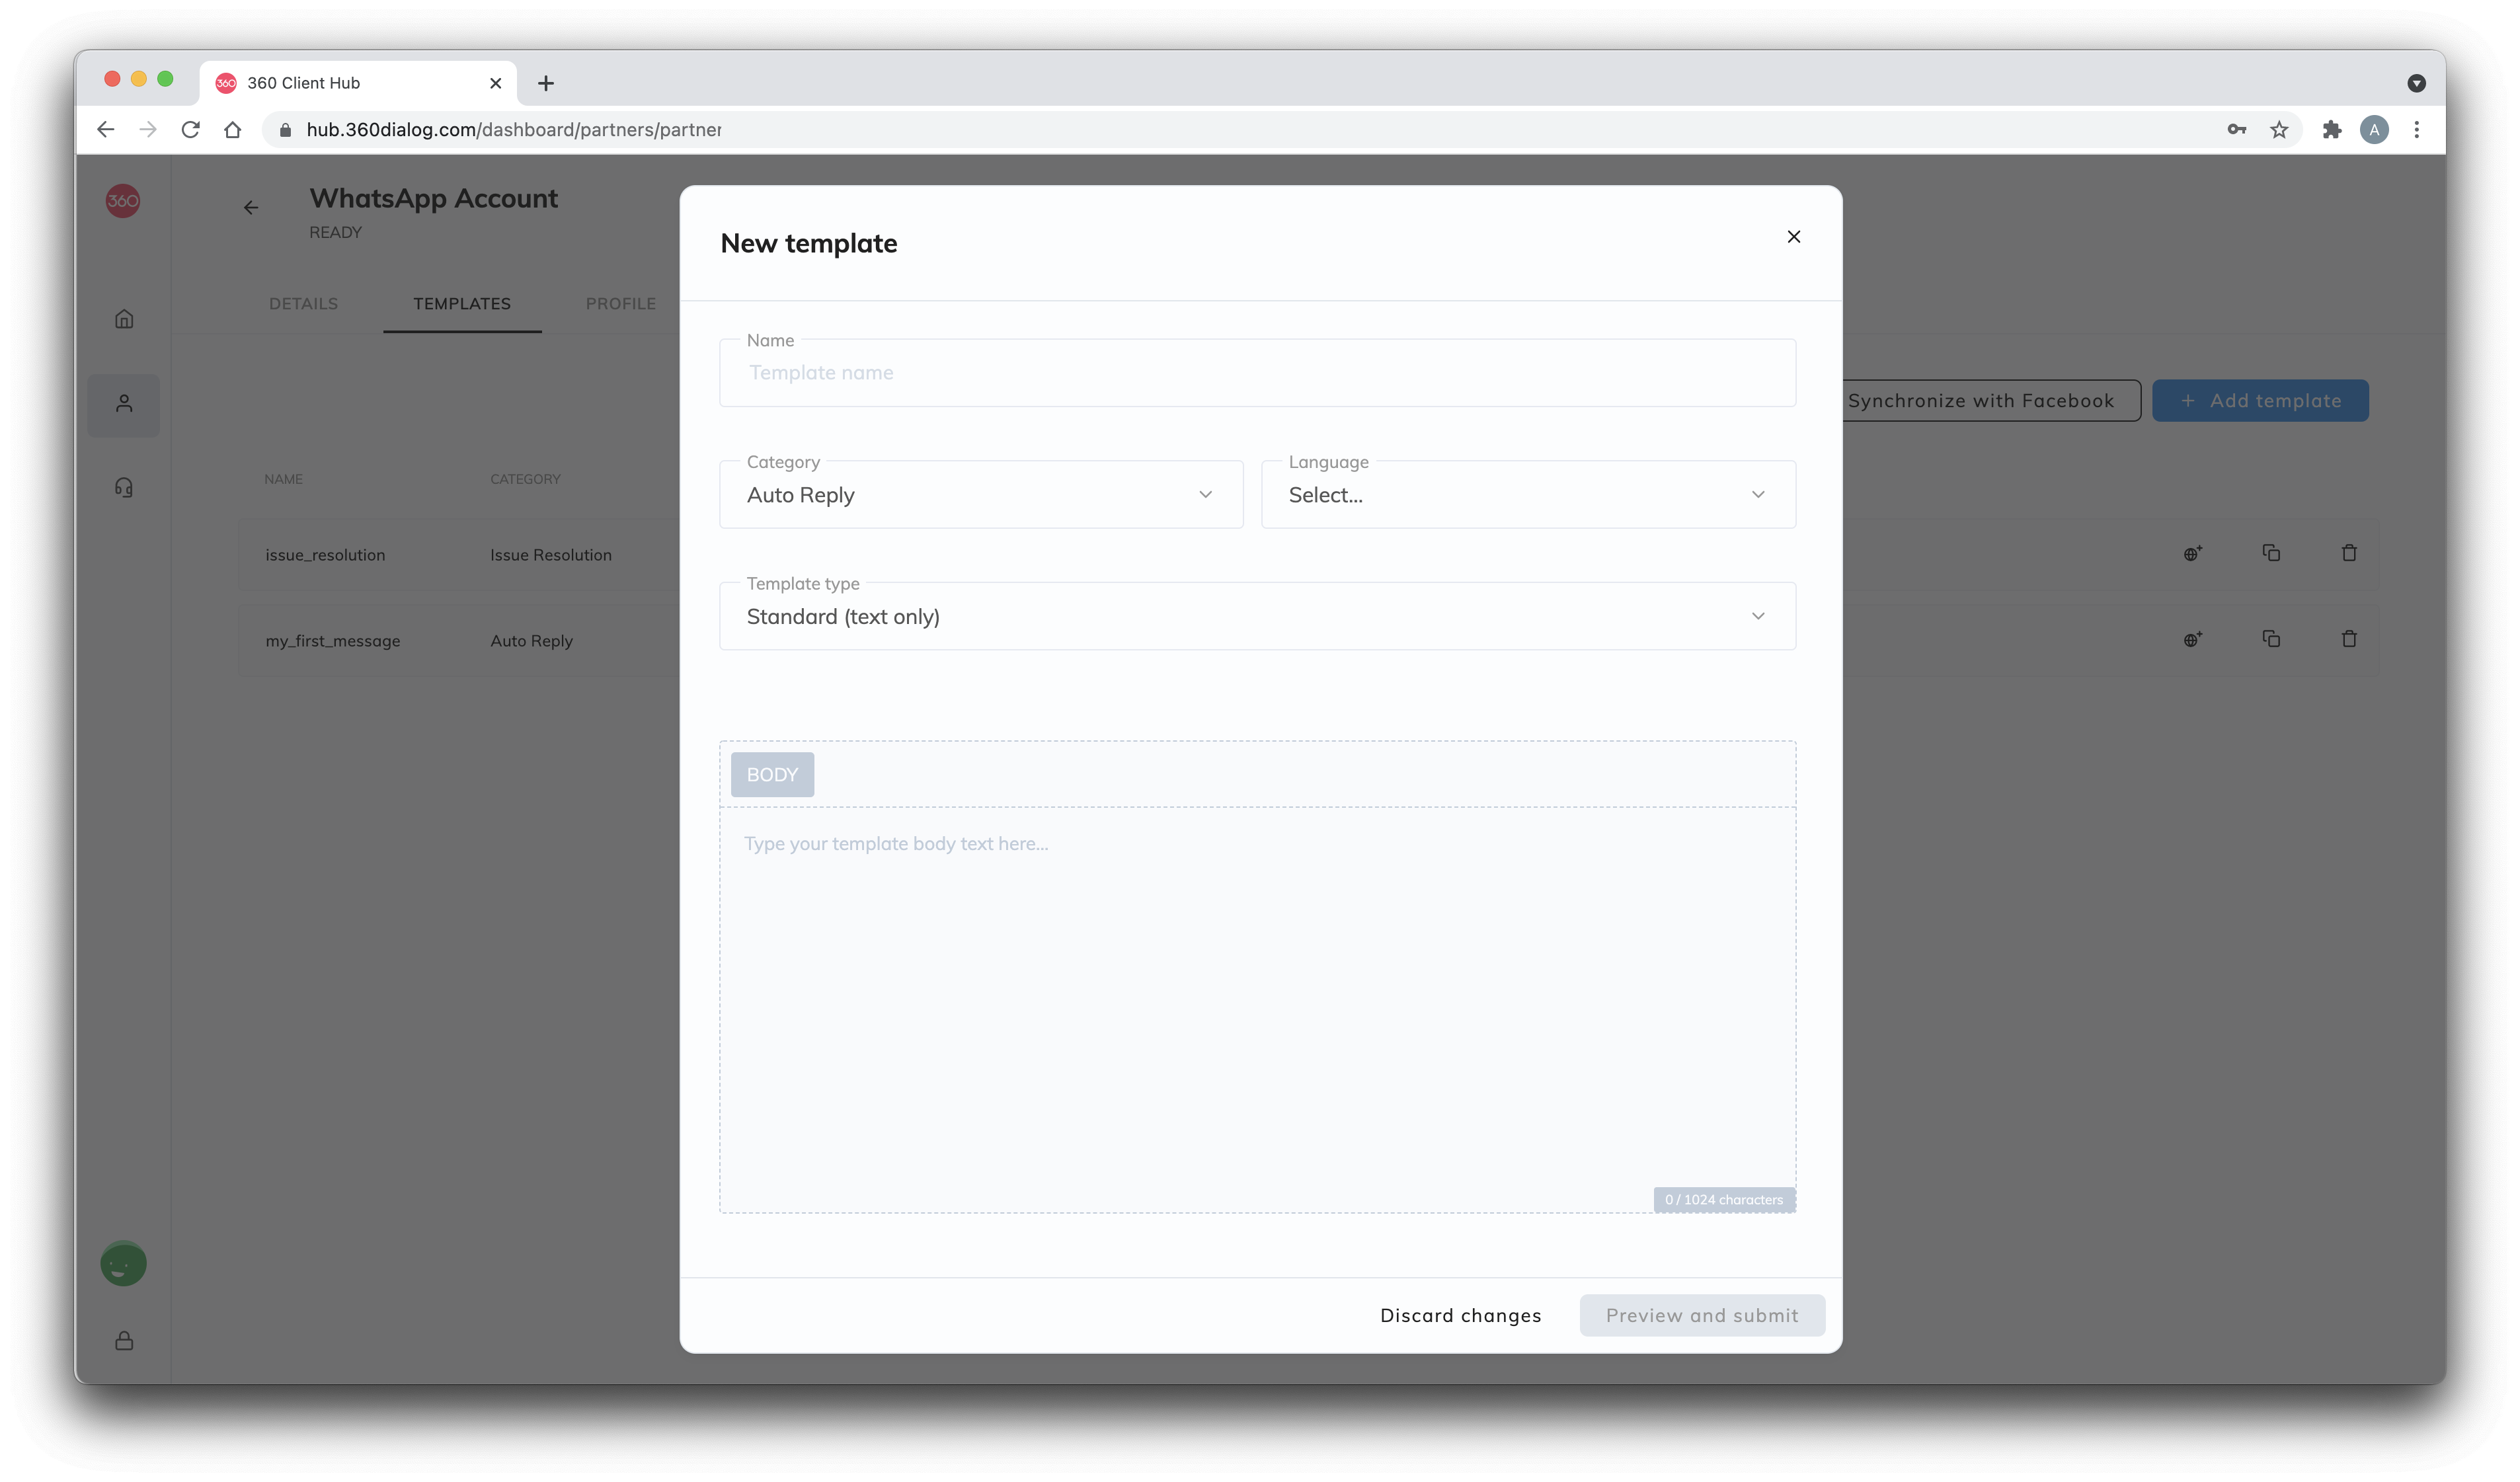The image size is (2520, 1482).
Task: Switch to the PROFILE tab
Action: click(621, 304)
